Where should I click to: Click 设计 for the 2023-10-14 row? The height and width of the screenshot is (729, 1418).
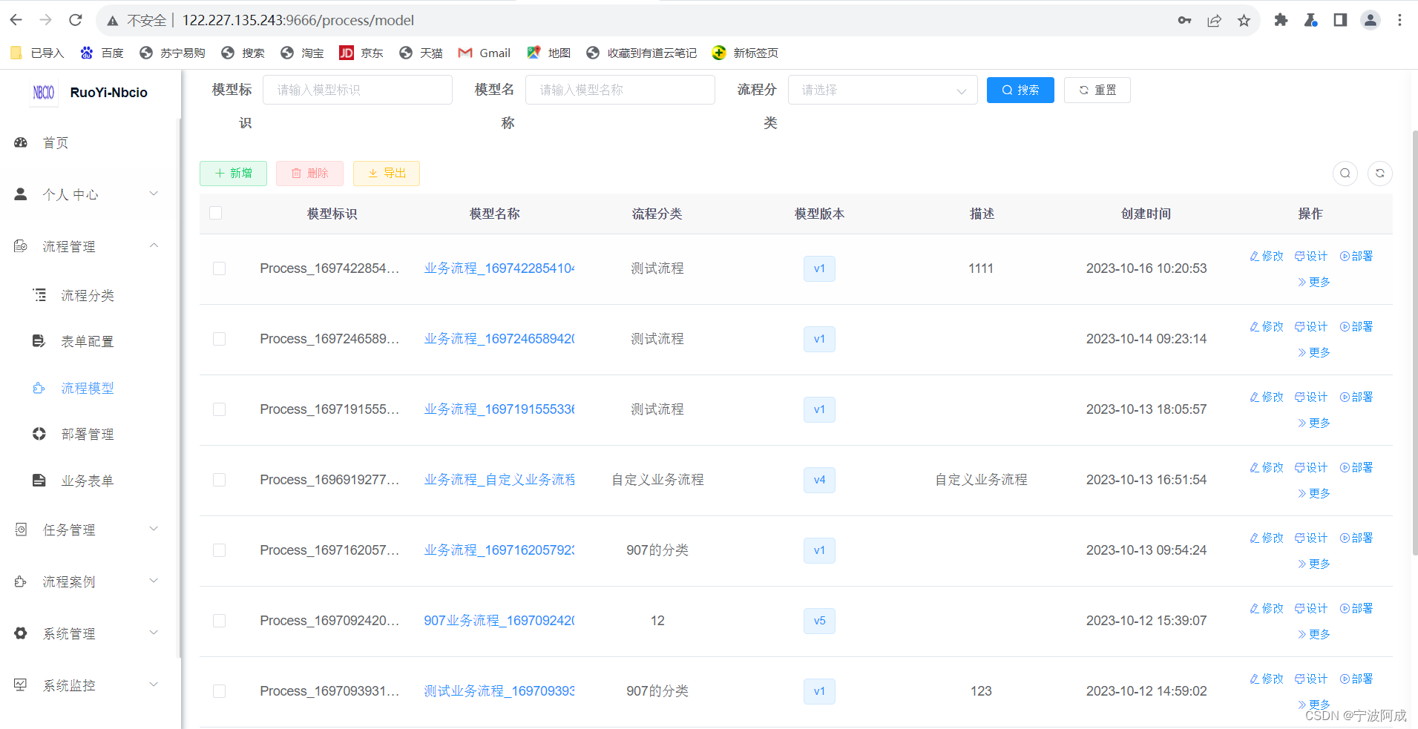pos(1311,326)
